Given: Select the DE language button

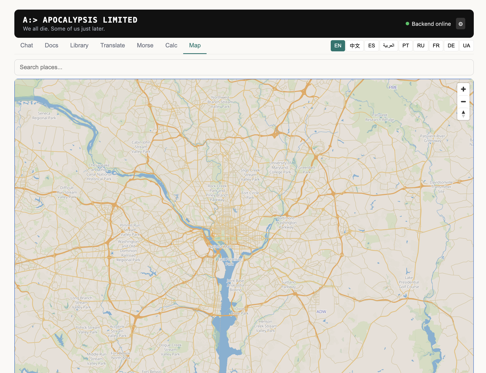Looking at the screenshot, I should pyautogui.click(x=451, y=45).
